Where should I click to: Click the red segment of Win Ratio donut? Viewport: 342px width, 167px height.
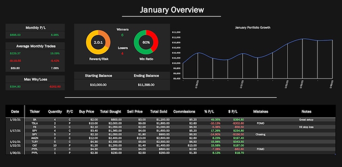click(155, 39)
